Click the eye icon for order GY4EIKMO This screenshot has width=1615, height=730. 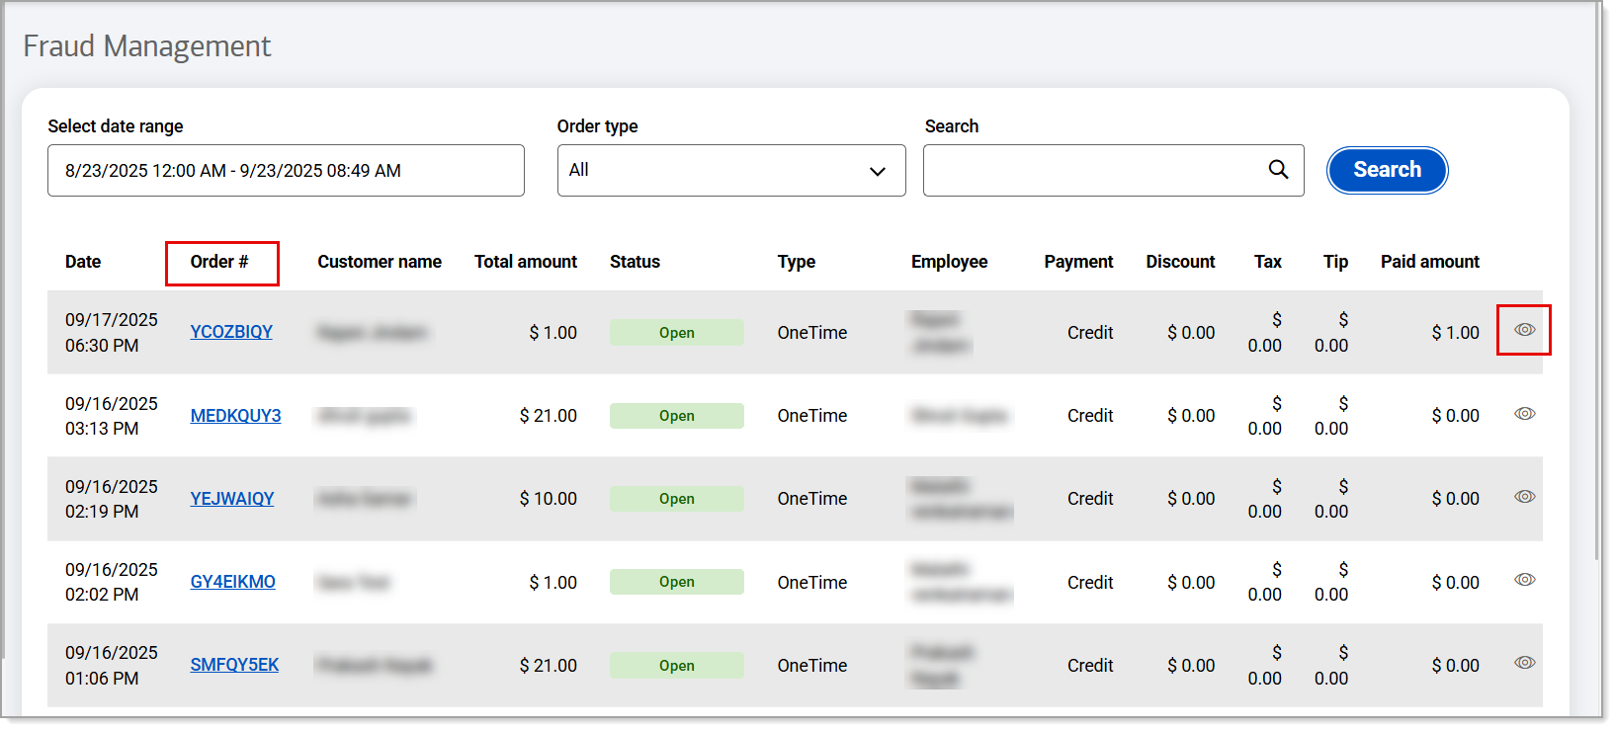(1524, 580)
